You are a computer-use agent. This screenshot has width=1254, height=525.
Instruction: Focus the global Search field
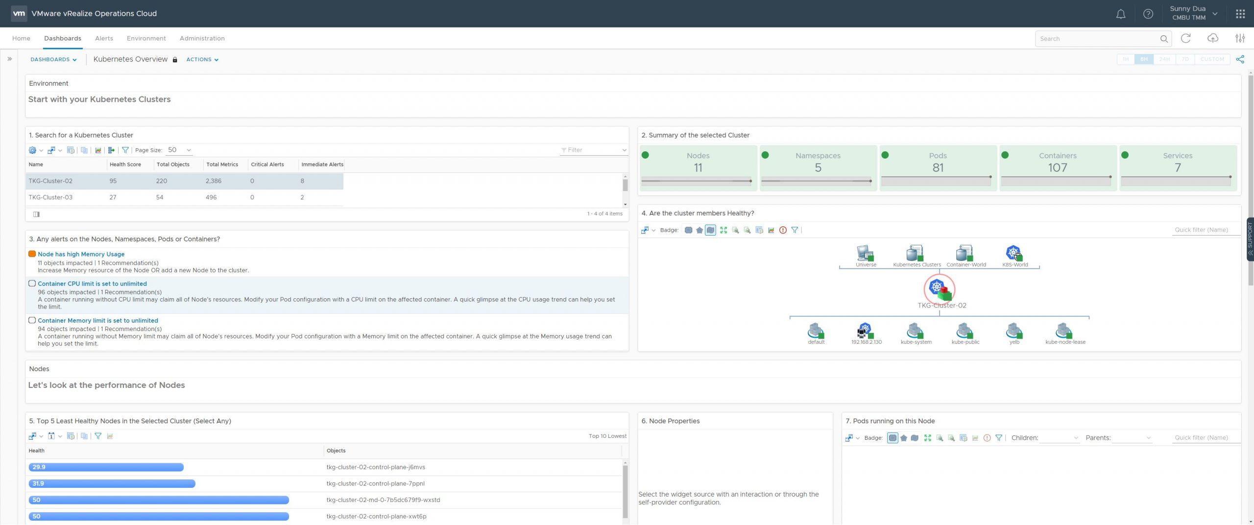(1097, 39)
